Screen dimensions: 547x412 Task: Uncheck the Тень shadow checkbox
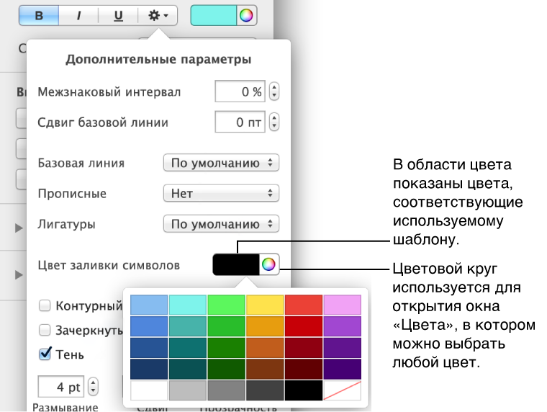[x=45, y=354]
